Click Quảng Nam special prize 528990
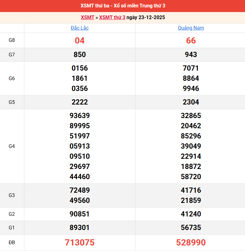Screen dimensions: 245x251 pos(191,243)
